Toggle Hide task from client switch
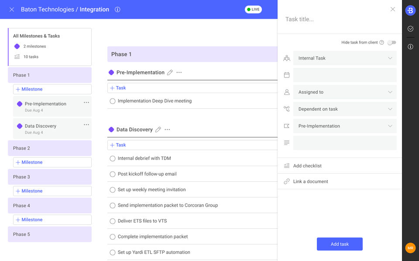 (x=392, y=42)
